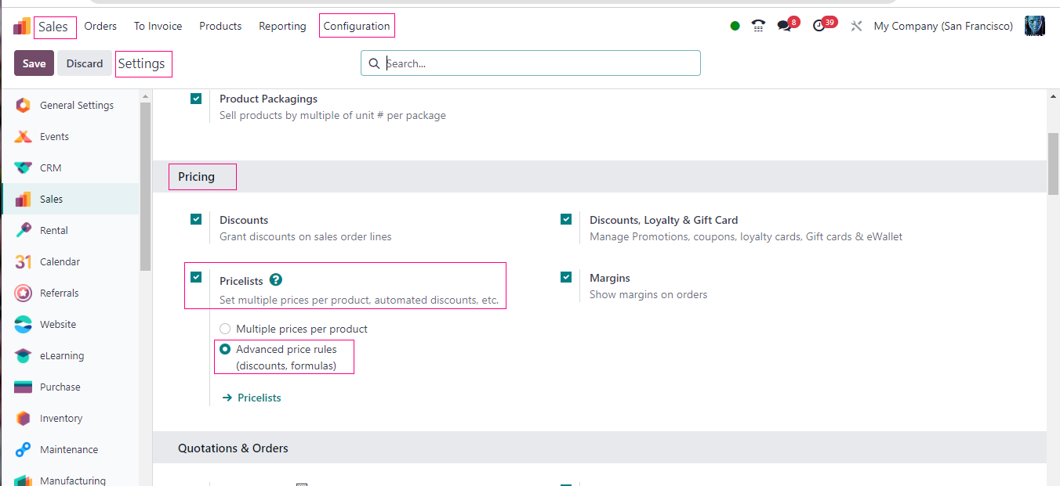Open the Orders menu
Image resolution: width=1060 pixels, height=486 pixels.
tap(100, 26)
